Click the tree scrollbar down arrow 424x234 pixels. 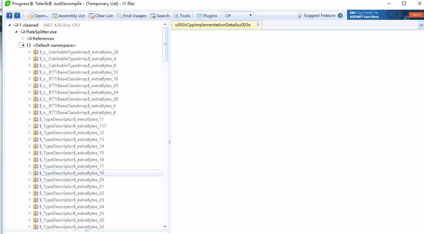(165, 227)
